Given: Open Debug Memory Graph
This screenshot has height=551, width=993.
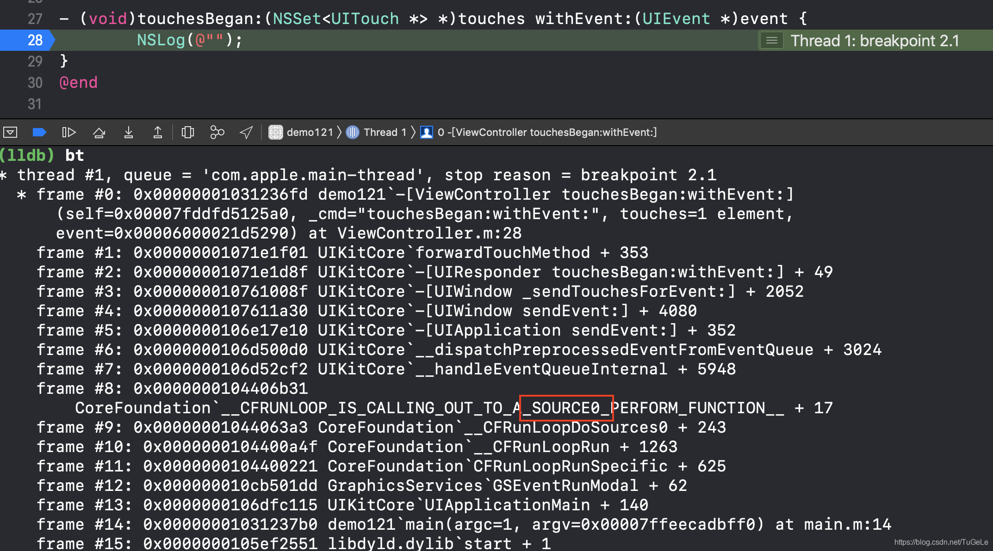Looking at the screenshot, I should 217,133.
